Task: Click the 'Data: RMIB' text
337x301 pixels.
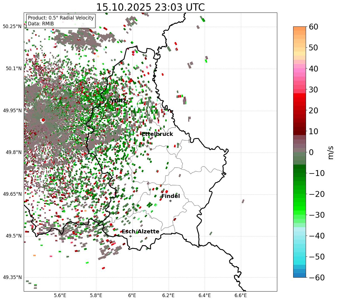Action: click(x=41, y=24)
